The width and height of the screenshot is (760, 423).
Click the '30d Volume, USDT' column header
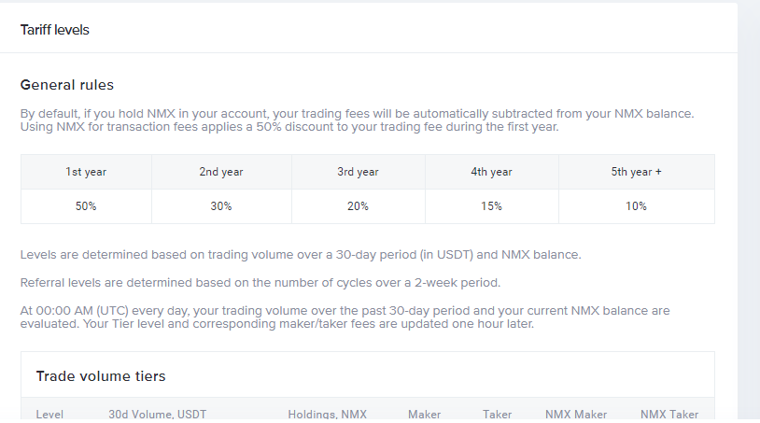(x=158, y=415)
